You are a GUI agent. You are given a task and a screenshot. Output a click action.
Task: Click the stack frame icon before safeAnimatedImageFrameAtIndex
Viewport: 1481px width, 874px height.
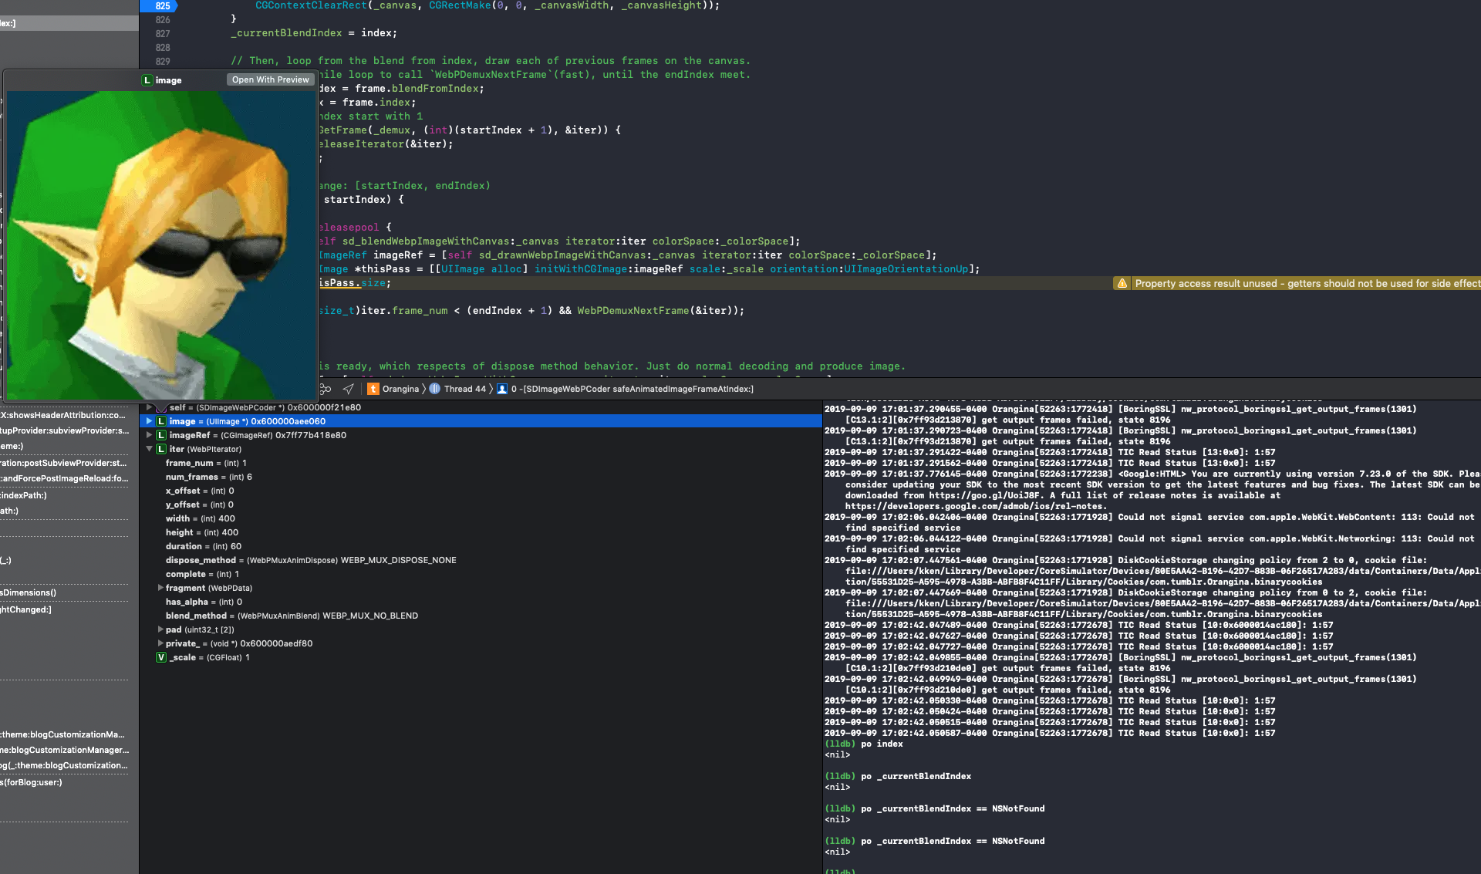[x=502, y=389]
